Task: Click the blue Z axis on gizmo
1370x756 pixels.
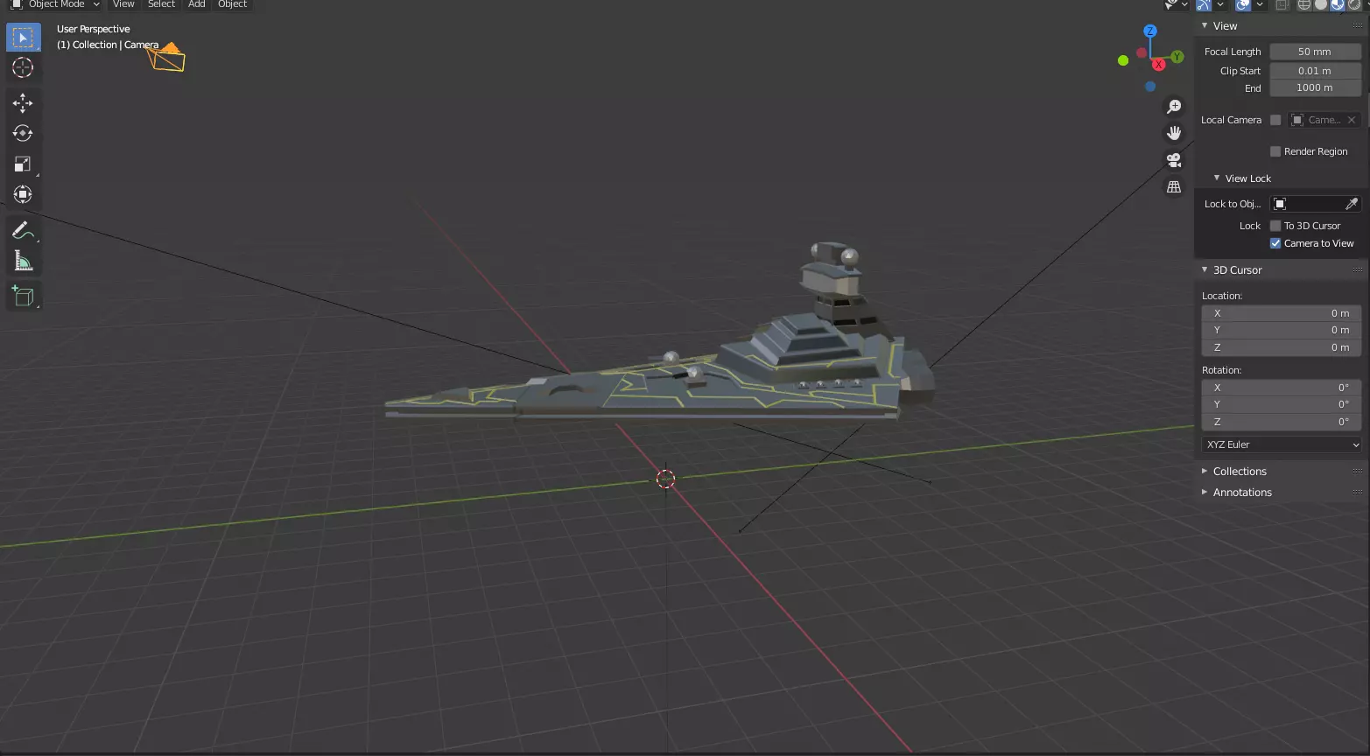Action: pyautogui.click(x=1150, y=31)
